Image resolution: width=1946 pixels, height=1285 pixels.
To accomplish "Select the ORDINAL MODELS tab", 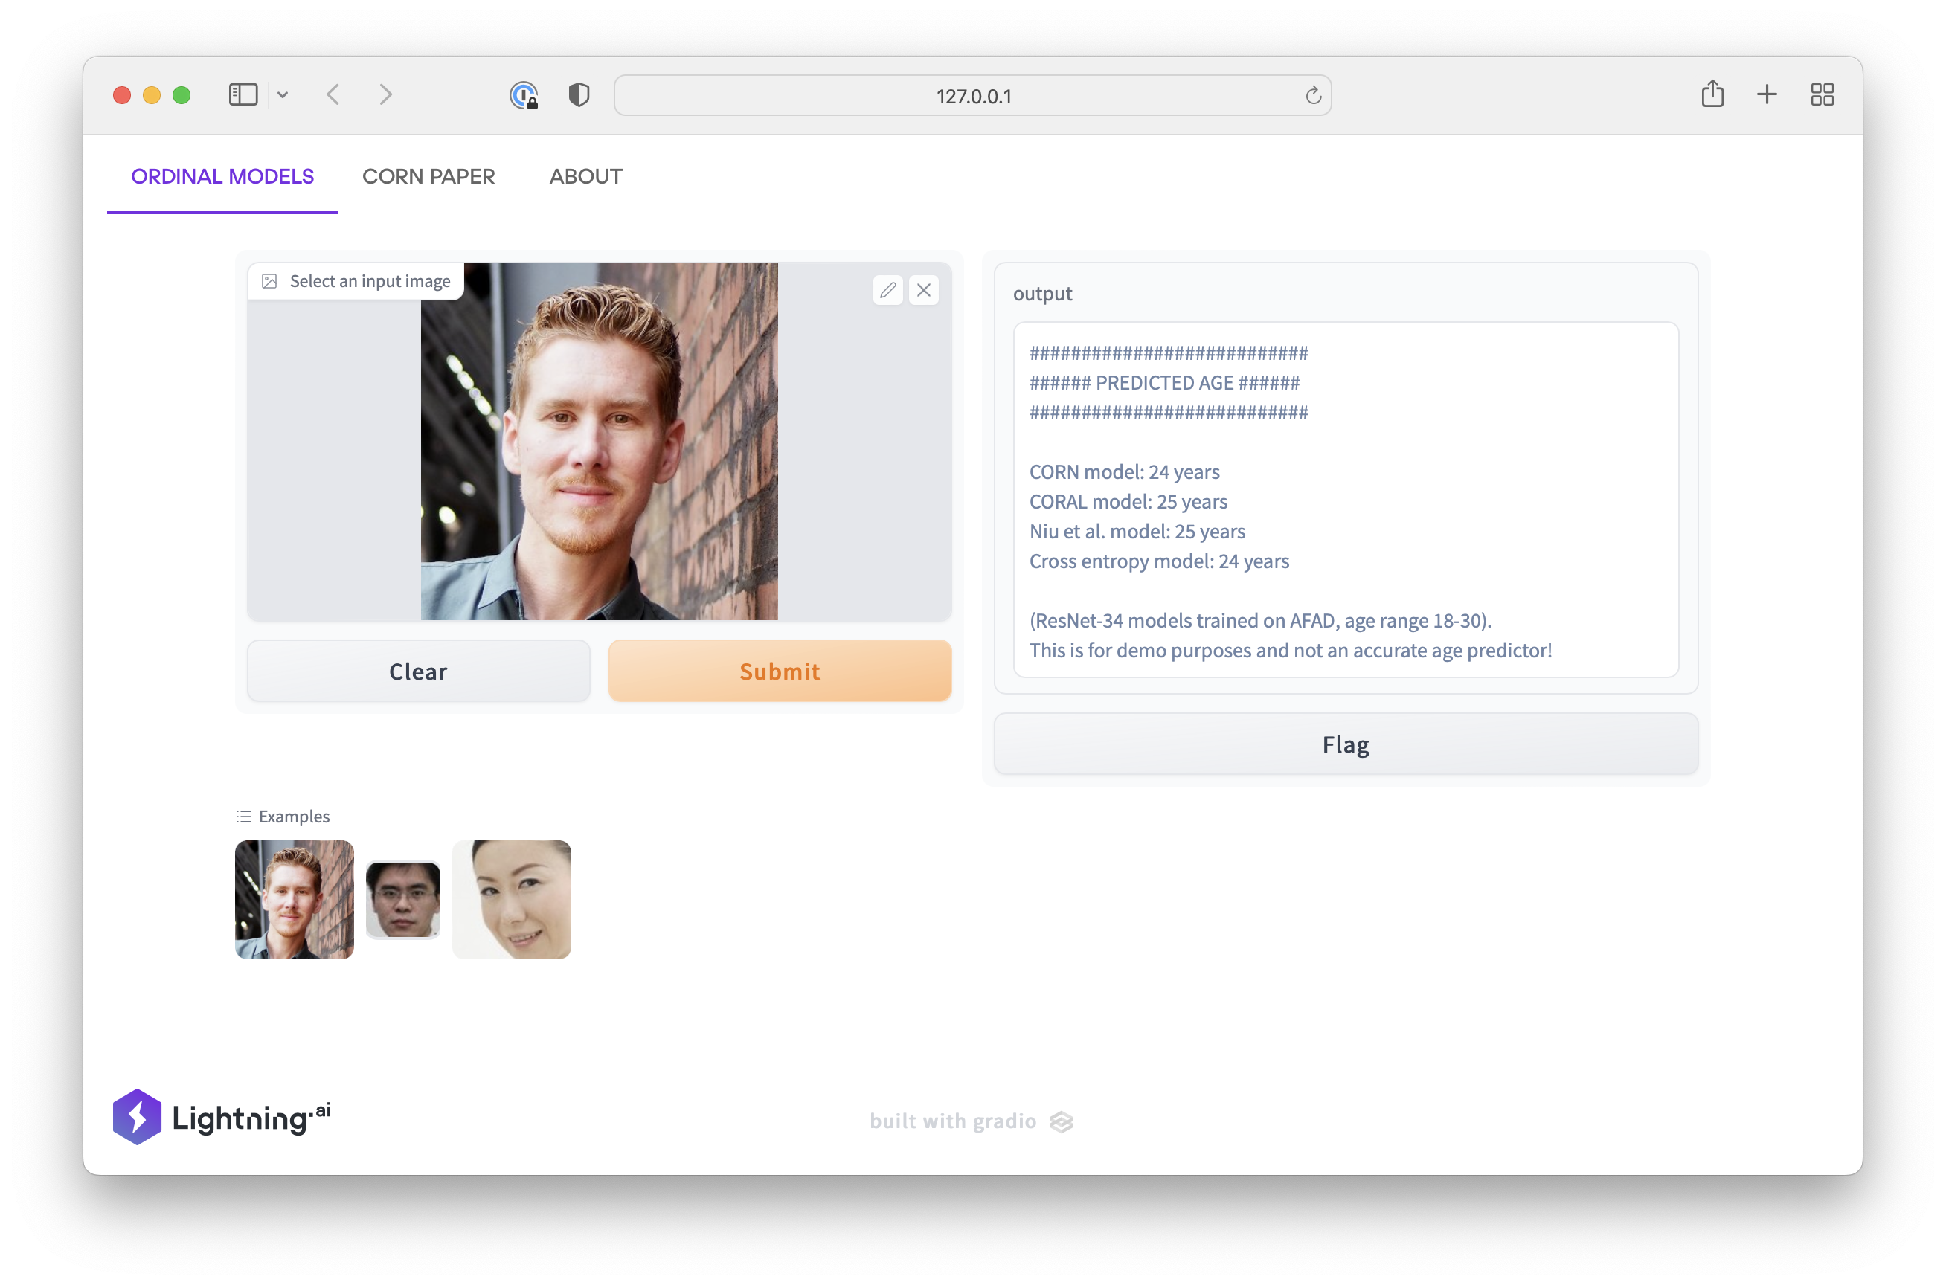I will click(x=222, y=176).
